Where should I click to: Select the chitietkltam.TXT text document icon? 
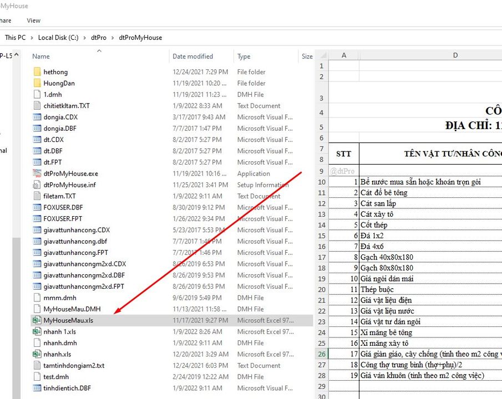(37, 106)
